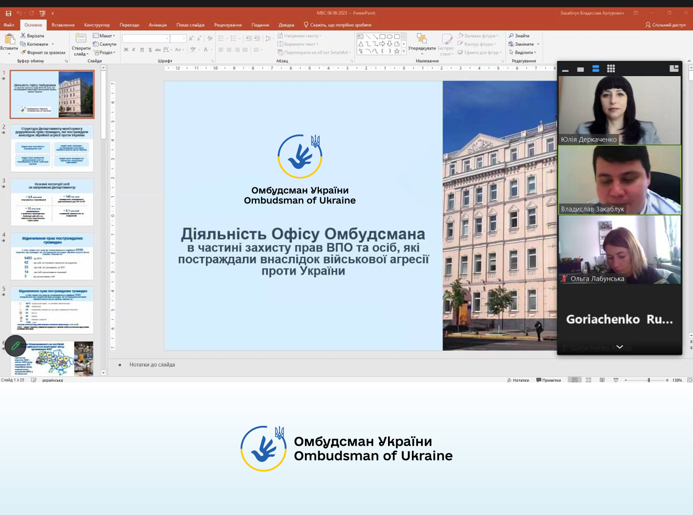Click the Скажіть, що потрібно зробити box
The height and width of the screenshot is (515, 693).
pyautogui.click(x=338, y=25)
